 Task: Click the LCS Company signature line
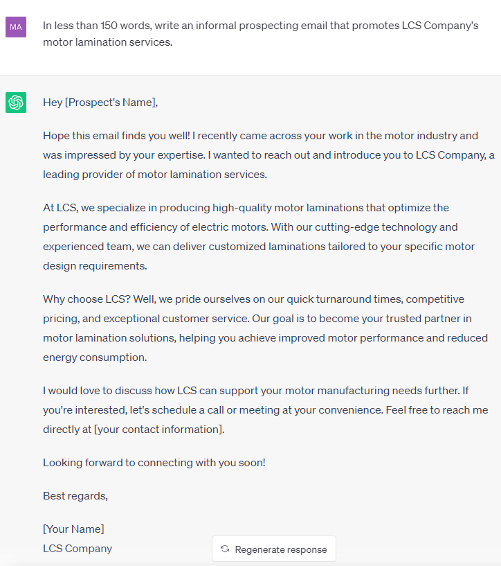(x=78, y=548)
